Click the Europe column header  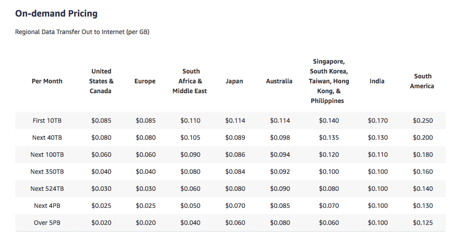(x=145, y=81)
